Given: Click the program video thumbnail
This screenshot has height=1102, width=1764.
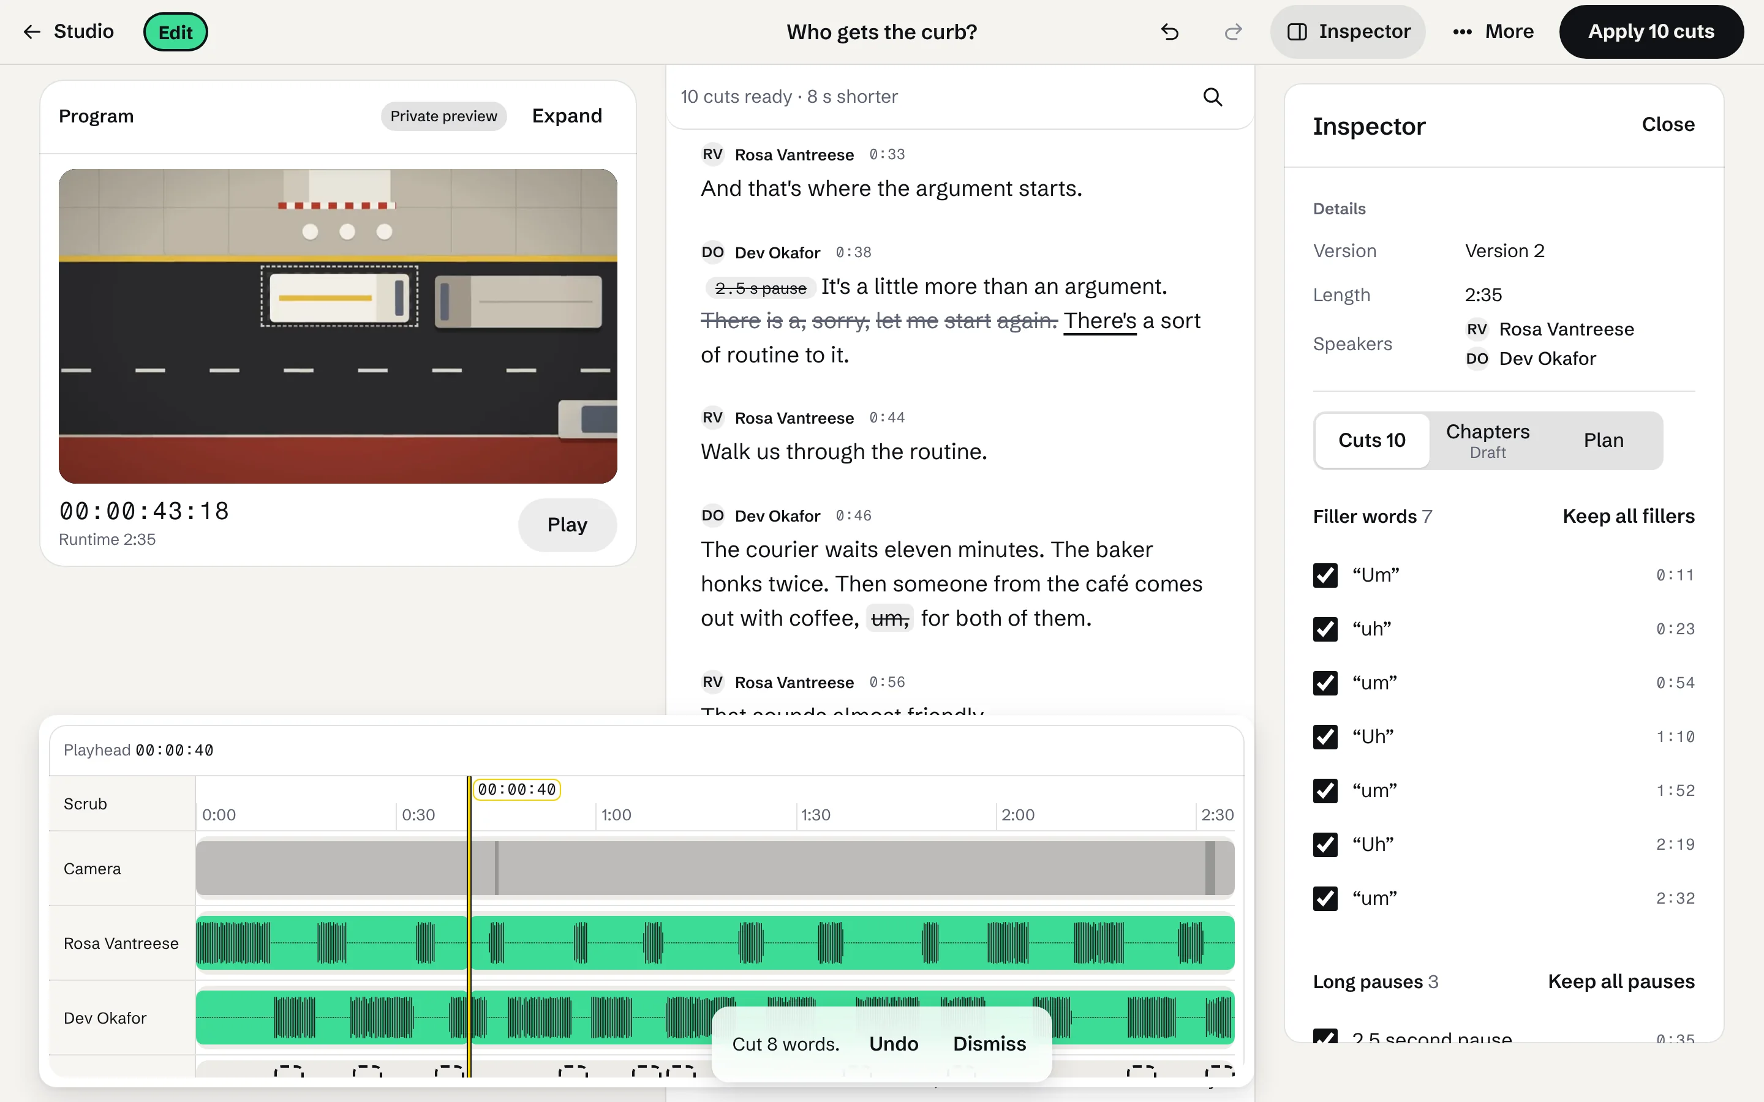Looking at the screenshot, I should point(337,326).
